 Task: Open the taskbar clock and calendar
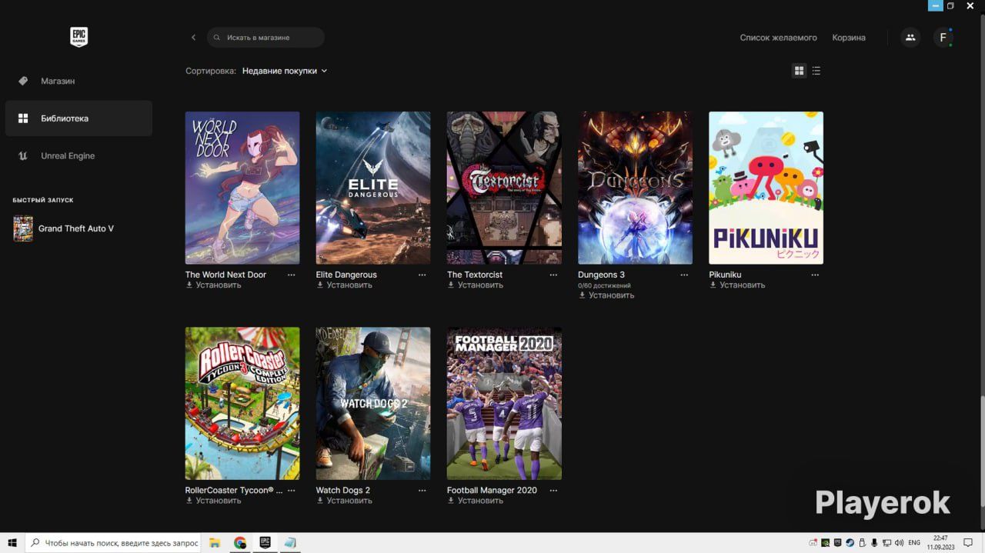(940, 543)
